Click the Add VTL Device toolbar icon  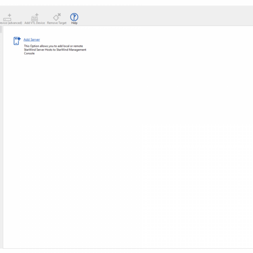click(x=35, y=17)
